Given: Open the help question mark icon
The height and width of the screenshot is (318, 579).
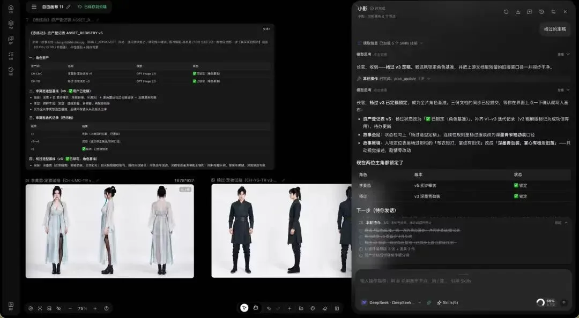Looking at the screenshot, I should 107,308.
